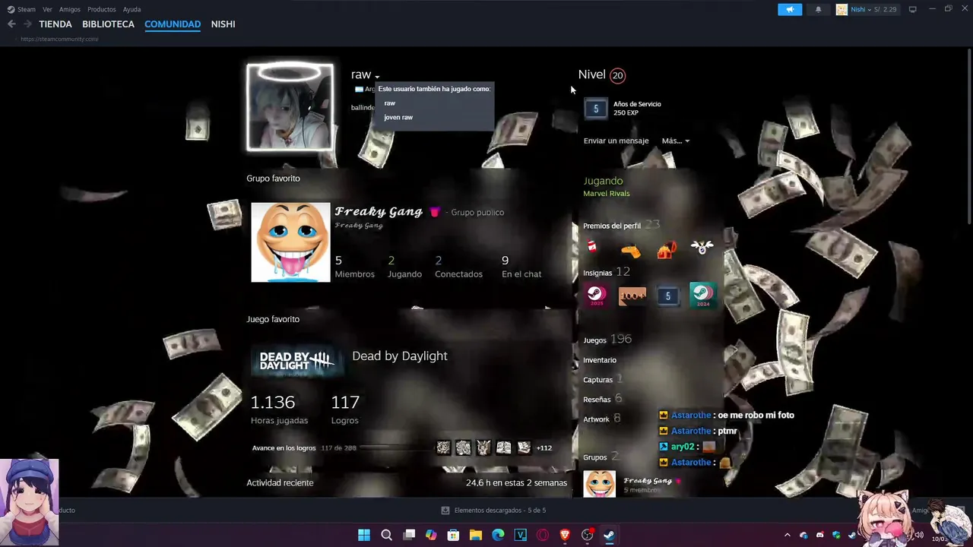
Task: Open the Windows Start menu
Action: (364, 535)
